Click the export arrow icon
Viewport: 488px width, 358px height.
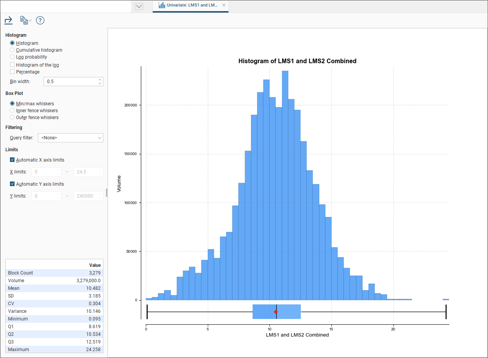pos(8,20)
